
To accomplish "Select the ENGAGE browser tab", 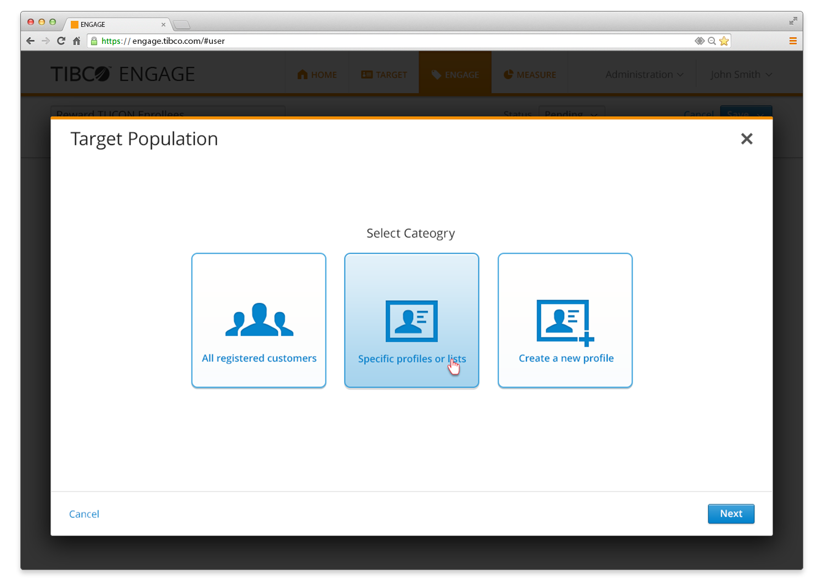I will point(118,24).
